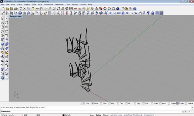Click the blue Render sphere icon

point(118,9)
